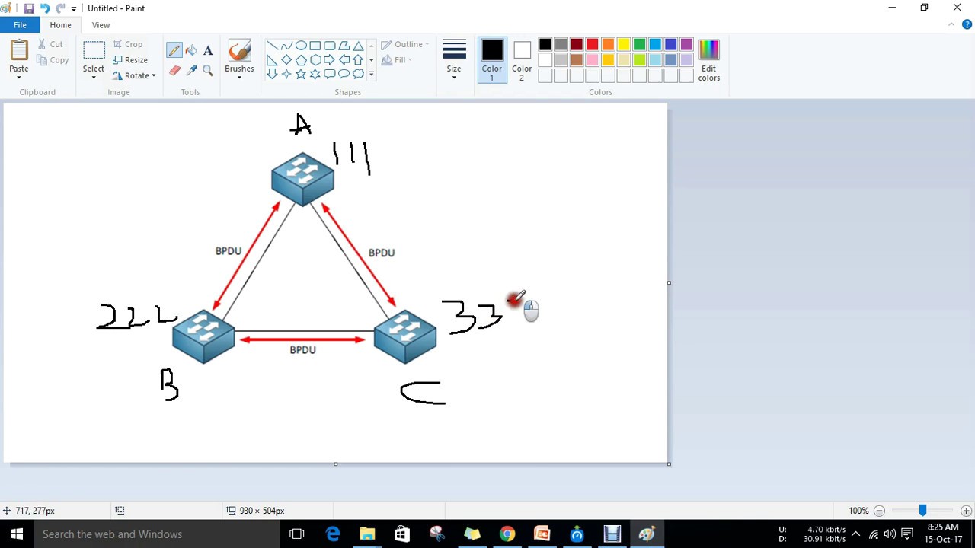Open the Brushes tool
The height and width of the screenshot is (548, 975).
click(x=239, y=59)
